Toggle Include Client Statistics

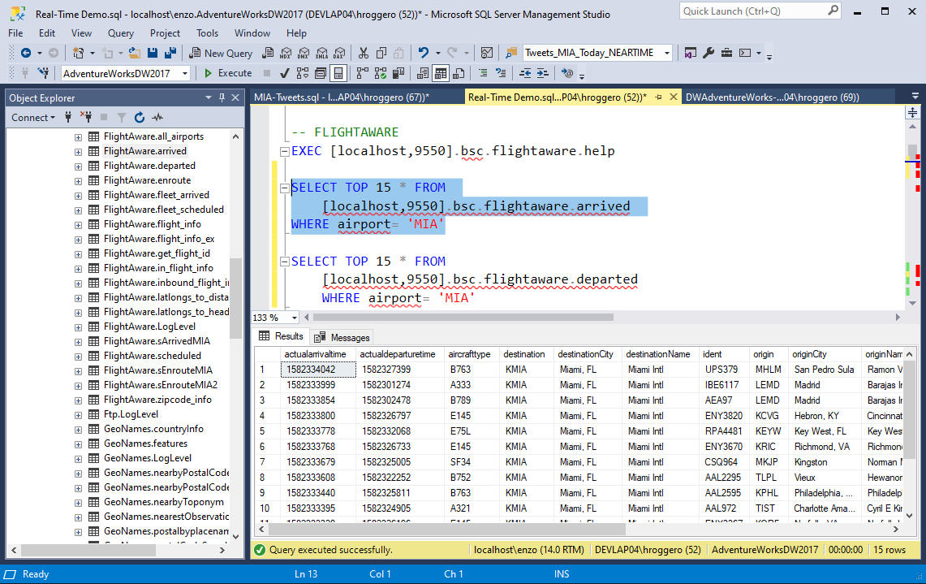(x=398, y=73)
